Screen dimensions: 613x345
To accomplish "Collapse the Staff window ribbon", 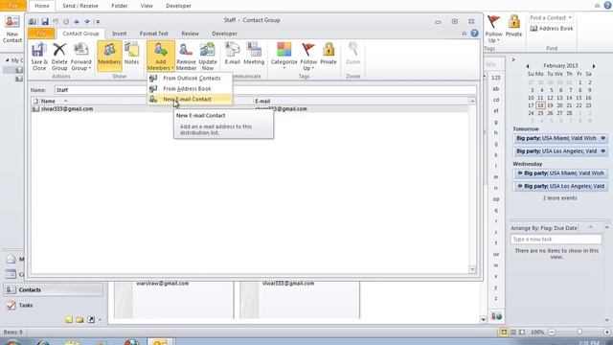I will click(x=464, y=34).
